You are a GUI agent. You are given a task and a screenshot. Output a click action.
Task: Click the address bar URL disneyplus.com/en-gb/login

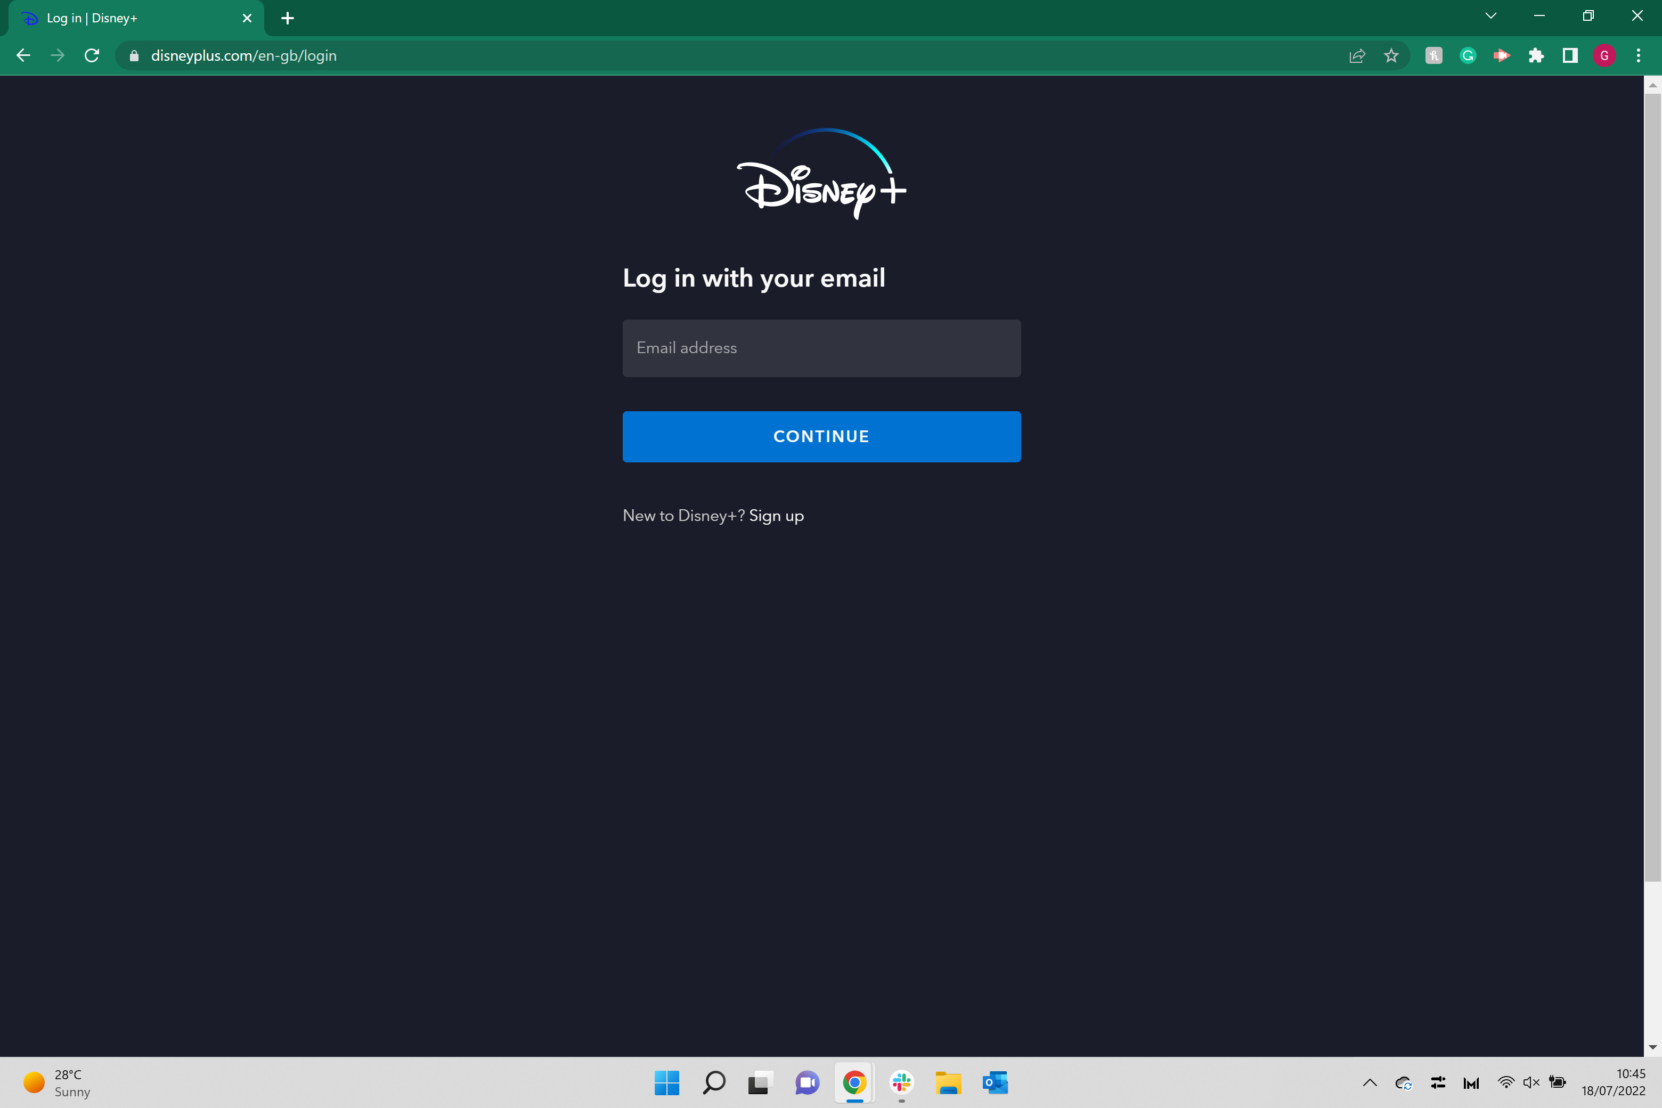tap(244, 56)
